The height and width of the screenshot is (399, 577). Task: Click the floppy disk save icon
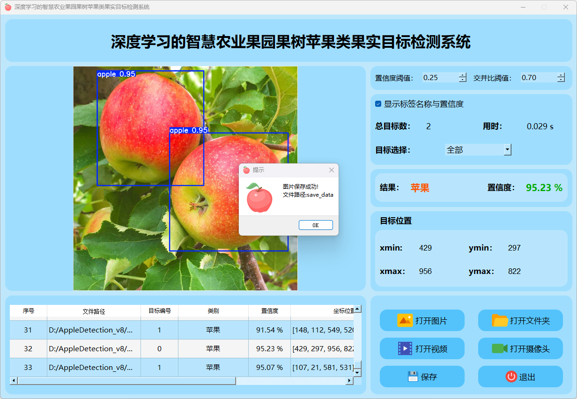pyautogui.click(x=413, y=377)
